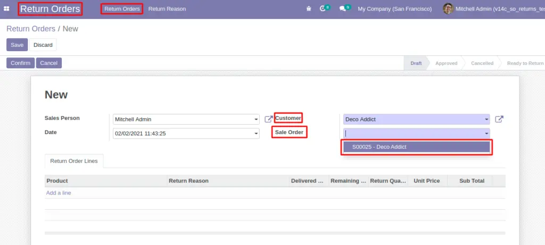Sort by Return Reason column header
The height and width of the screenshot is (245, 545).
228,181
